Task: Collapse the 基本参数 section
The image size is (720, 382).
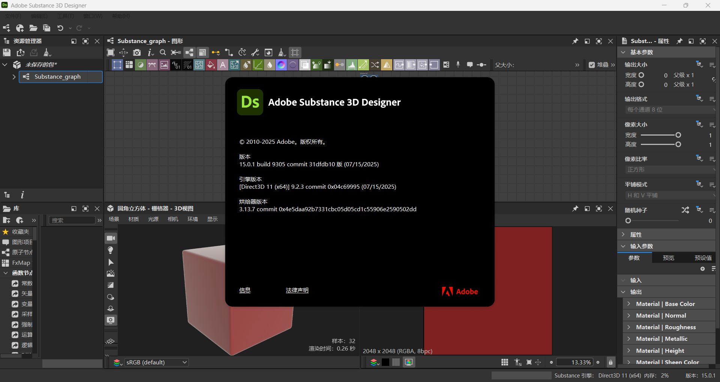Action: pos(623,52)
